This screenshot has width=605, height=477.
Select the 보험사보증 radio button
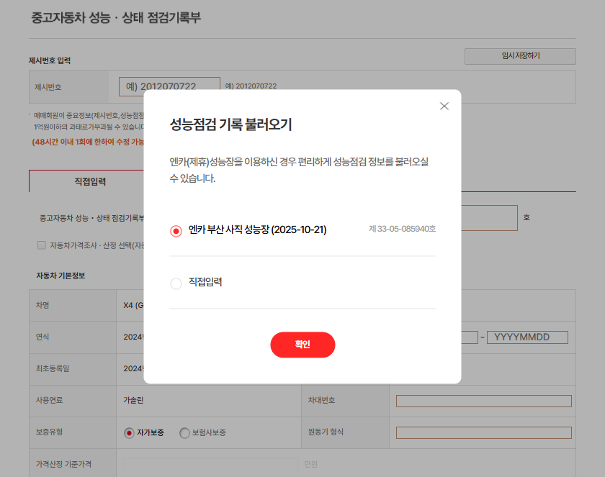tap(184, 433)
